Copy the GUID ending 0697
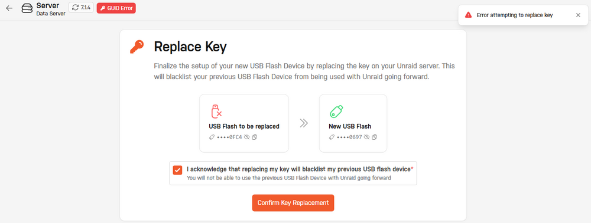Screen dimensions: 591x223 (x=374, y=137)
